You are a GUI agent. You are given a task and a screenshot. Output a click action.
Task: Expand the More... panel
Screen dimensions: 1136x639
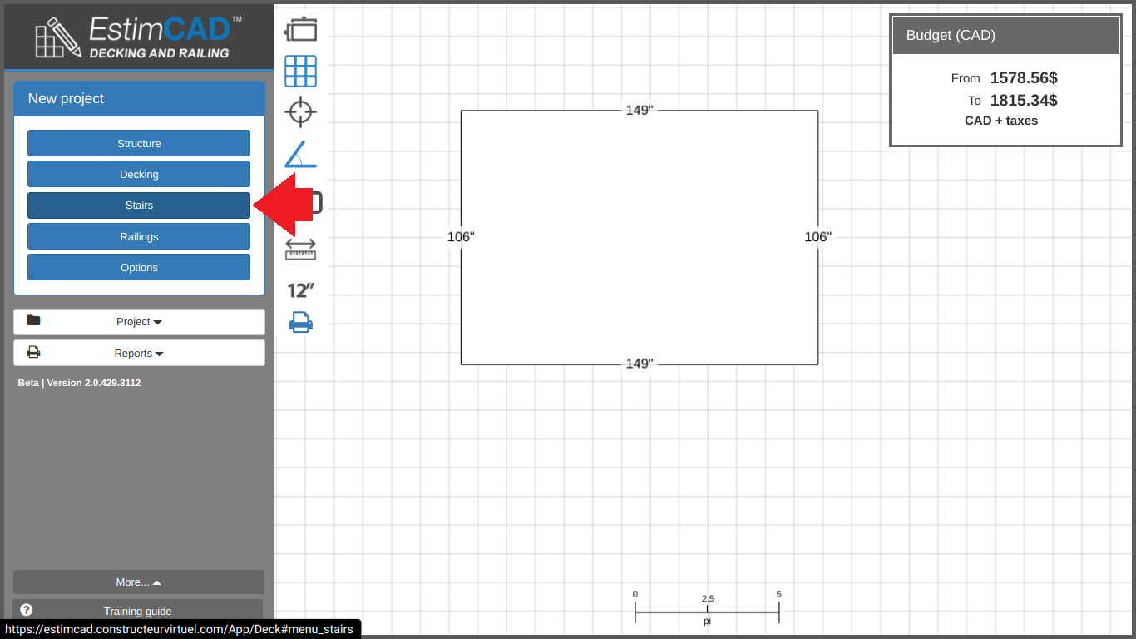(x=139, y=582)
